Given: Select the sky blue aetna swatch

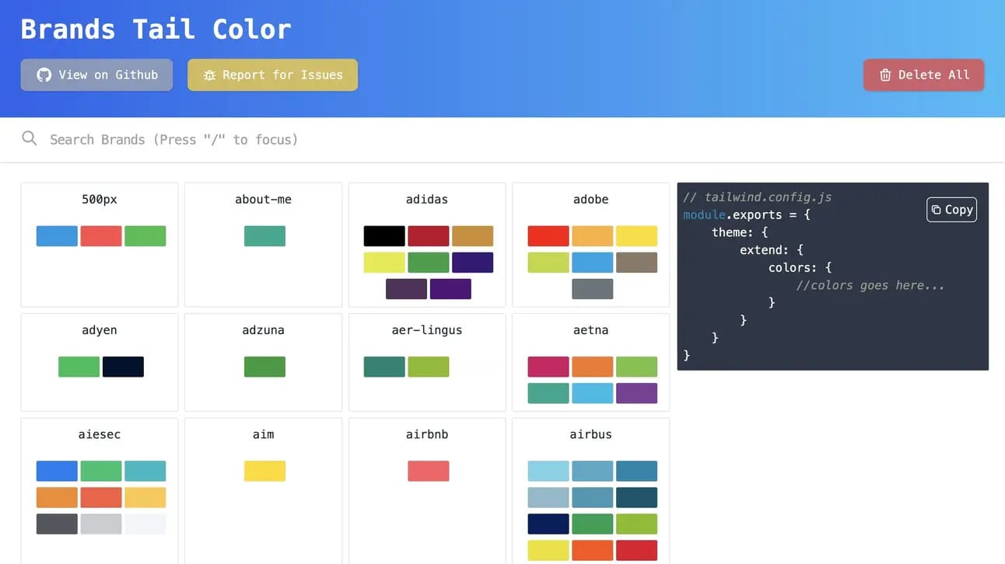Looking at the screenshot, I should 593,393.
